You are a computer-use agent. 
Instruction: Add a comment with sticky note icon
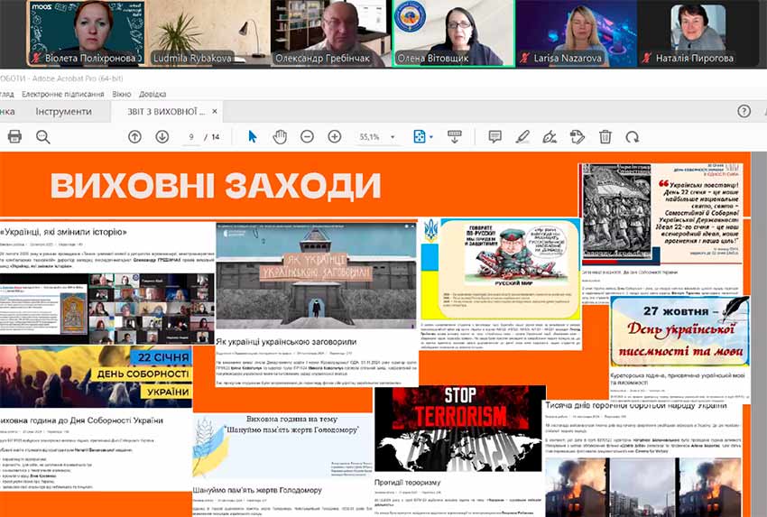[x=494, y=136]
